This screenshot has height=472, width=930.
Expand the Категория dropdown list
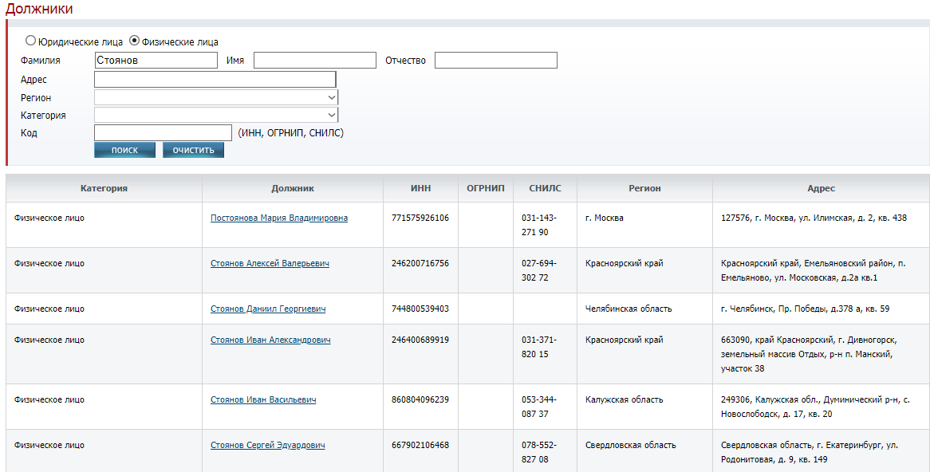click(x=215, y=115)
